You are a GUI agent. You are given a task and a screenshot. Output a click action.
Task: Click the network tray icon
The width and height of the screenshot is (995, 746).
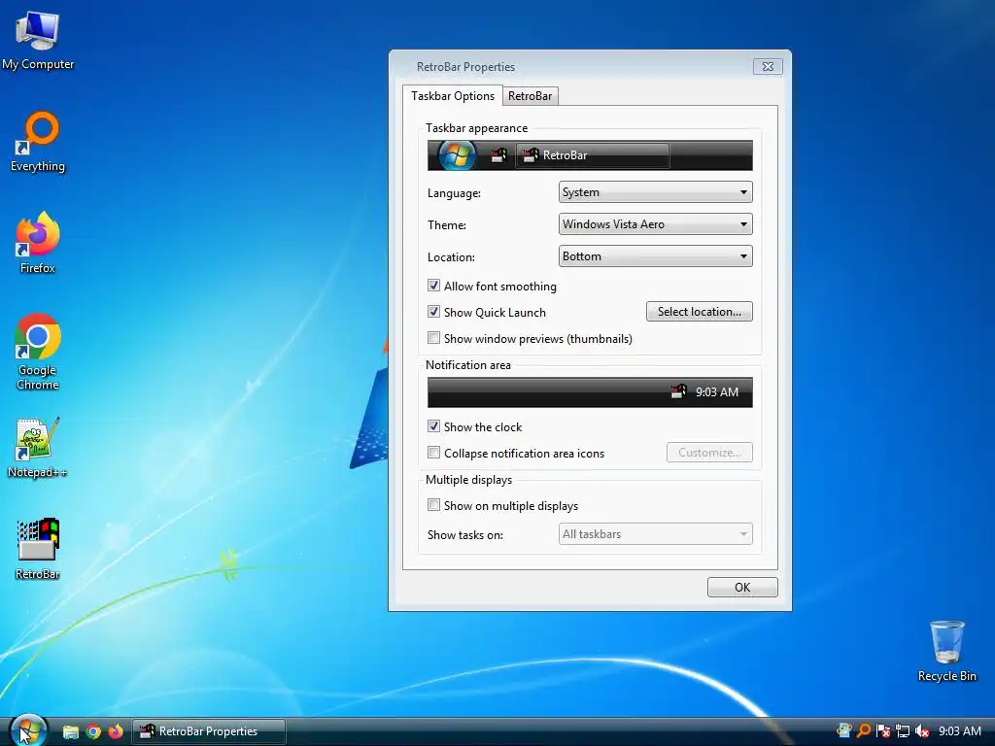pos(903,730)
